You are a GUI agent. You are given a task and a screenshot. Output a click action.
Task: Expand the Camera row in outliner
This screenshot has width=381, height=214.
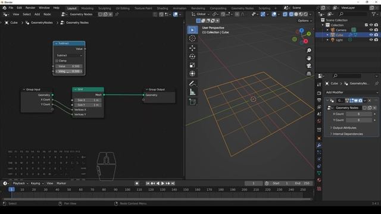point(327,30)
